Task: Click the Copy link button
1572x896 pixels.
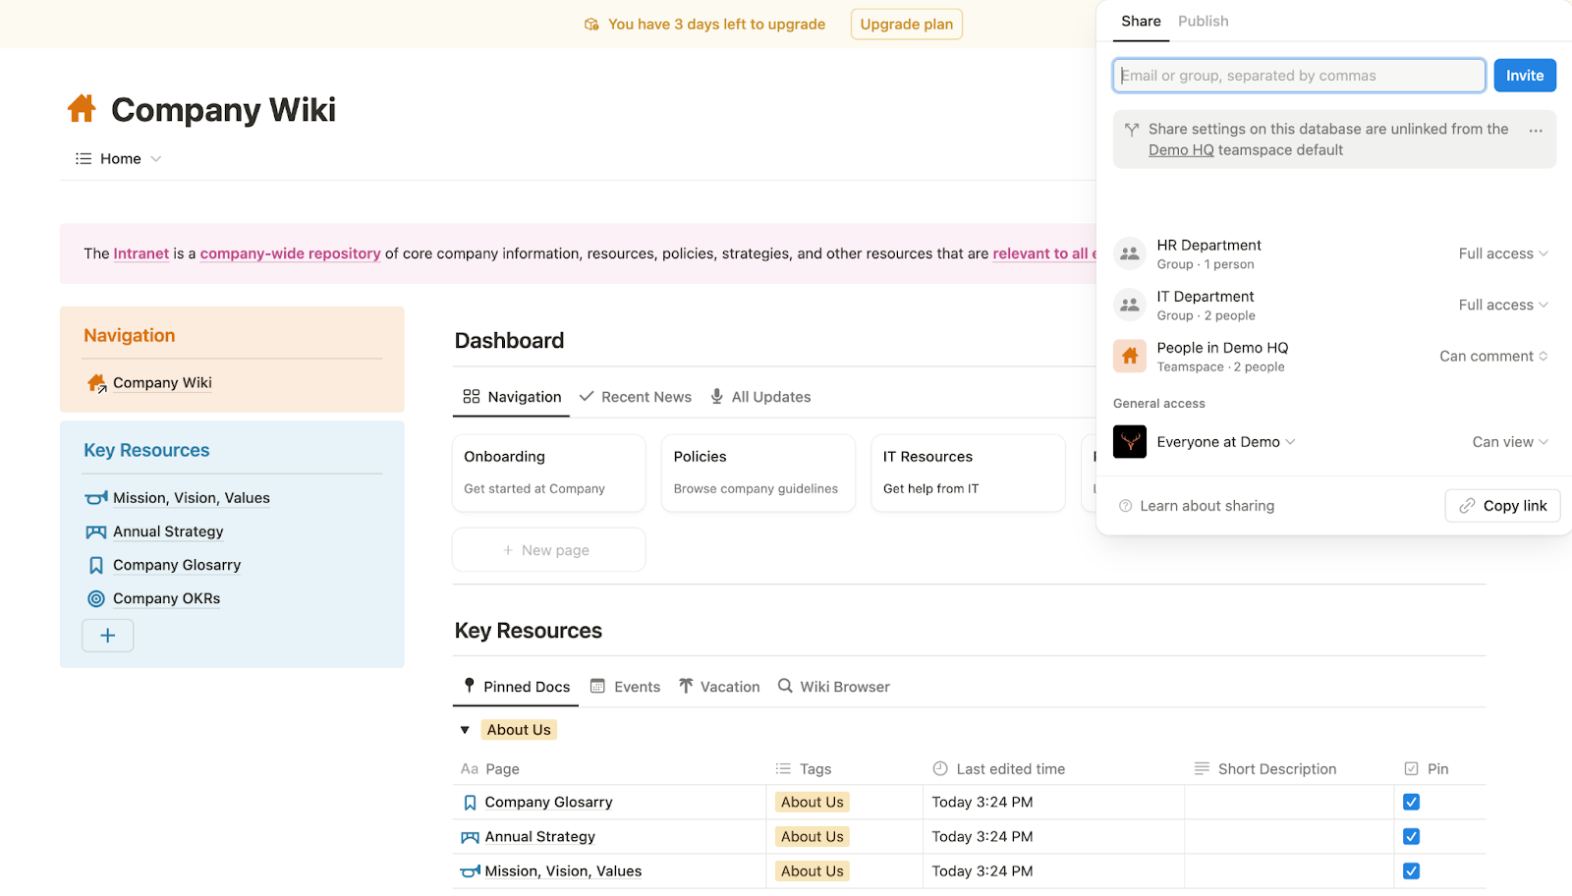Action: coord(1501,505)
